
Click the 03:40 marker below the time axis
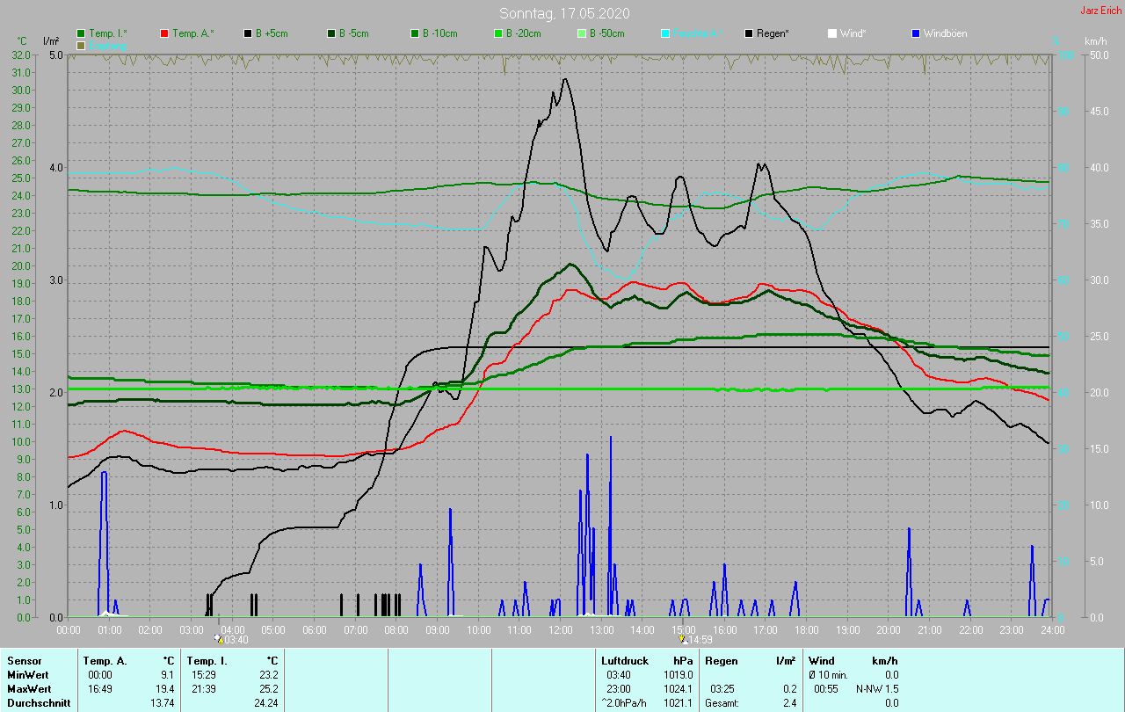pos(232,640)
